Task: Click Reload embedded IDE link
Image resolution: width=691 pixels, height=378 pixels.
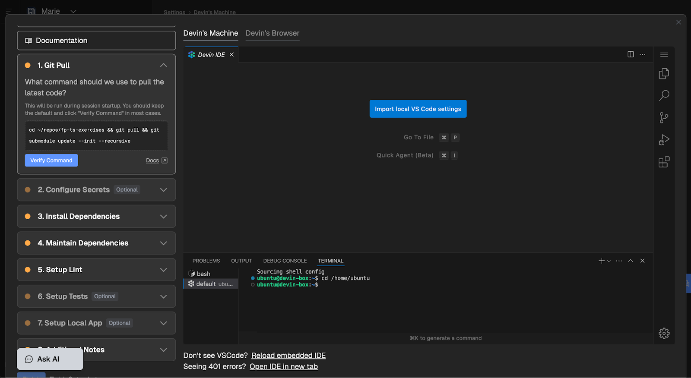Action: [288, 356]
